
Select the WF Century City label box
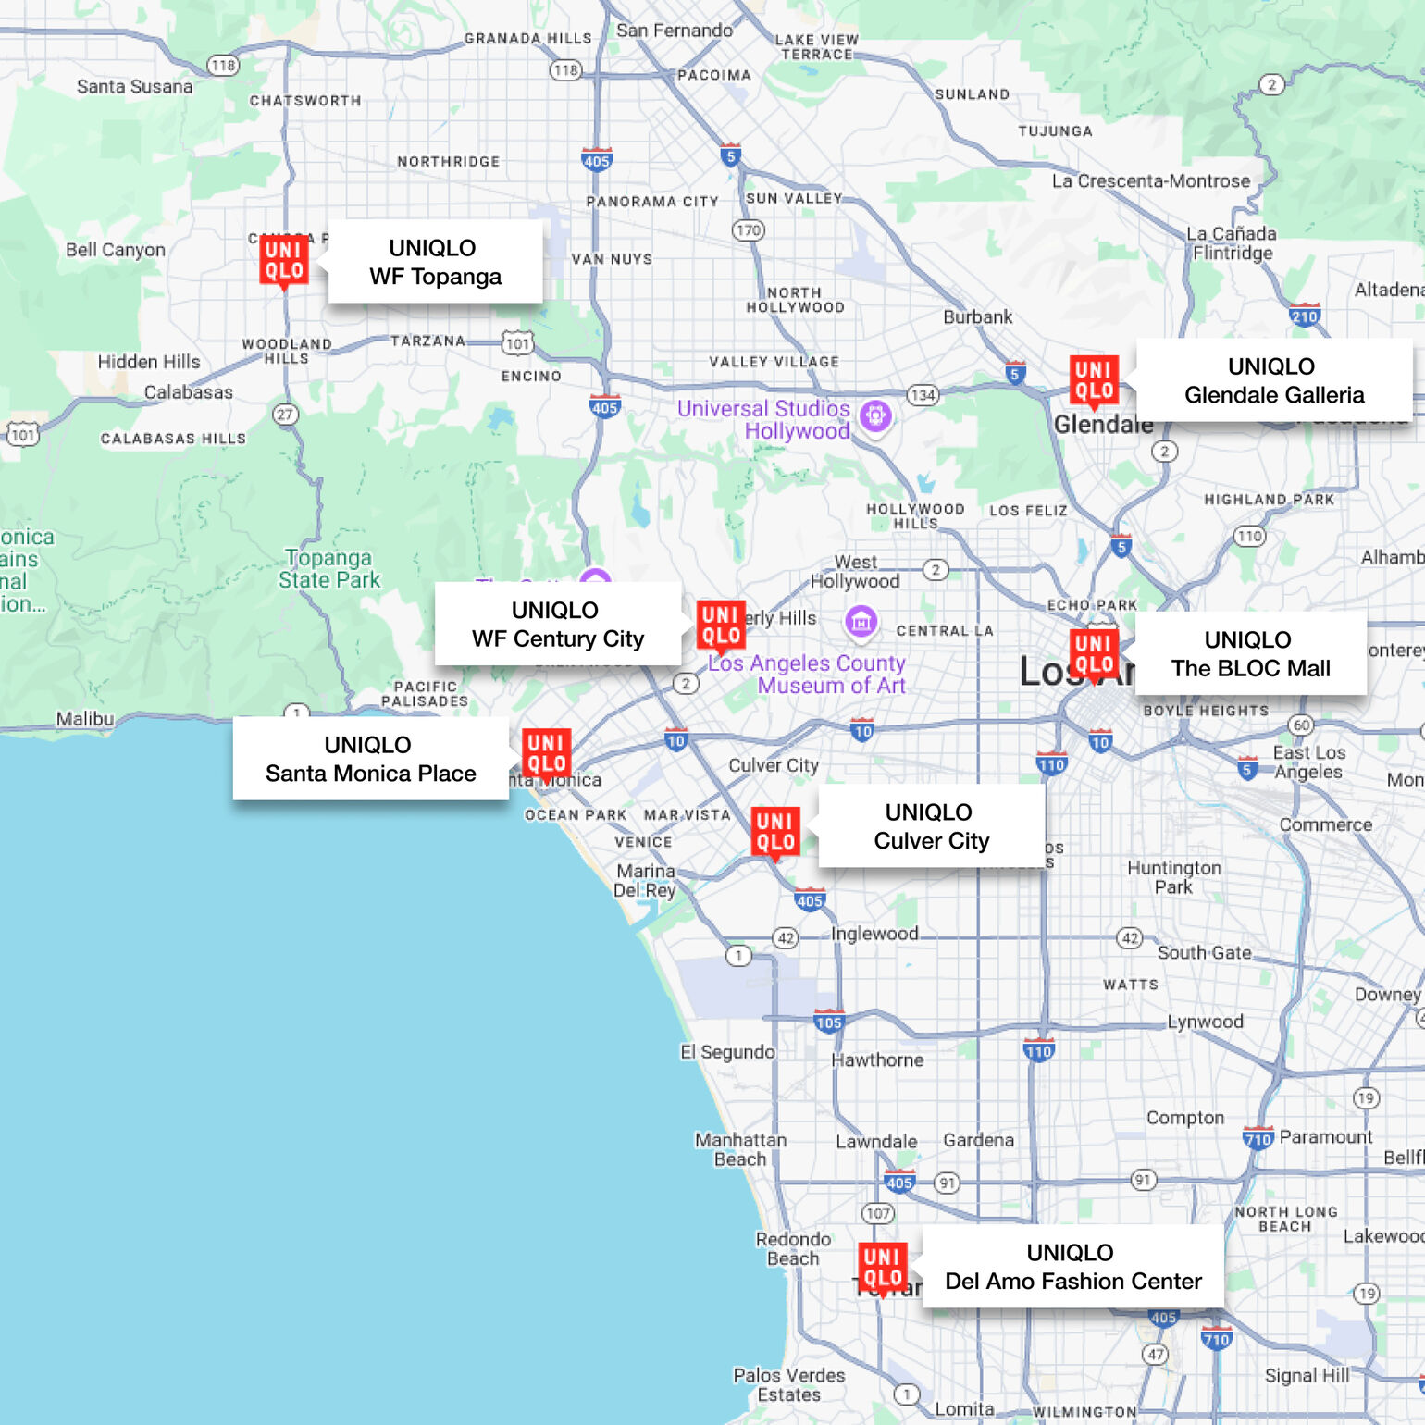pos(557,625)
